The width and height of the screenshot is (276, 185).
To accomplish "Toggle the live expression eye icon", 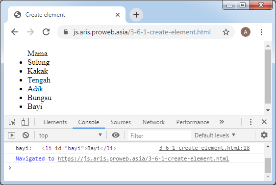I will coord(116,135).
